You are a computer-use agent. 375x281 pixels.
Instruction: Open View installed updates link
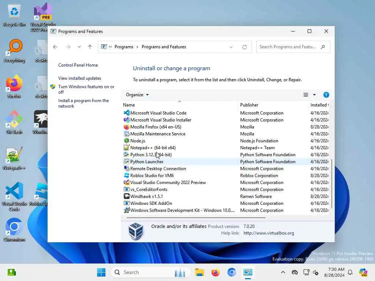click(x=79, y=78)
